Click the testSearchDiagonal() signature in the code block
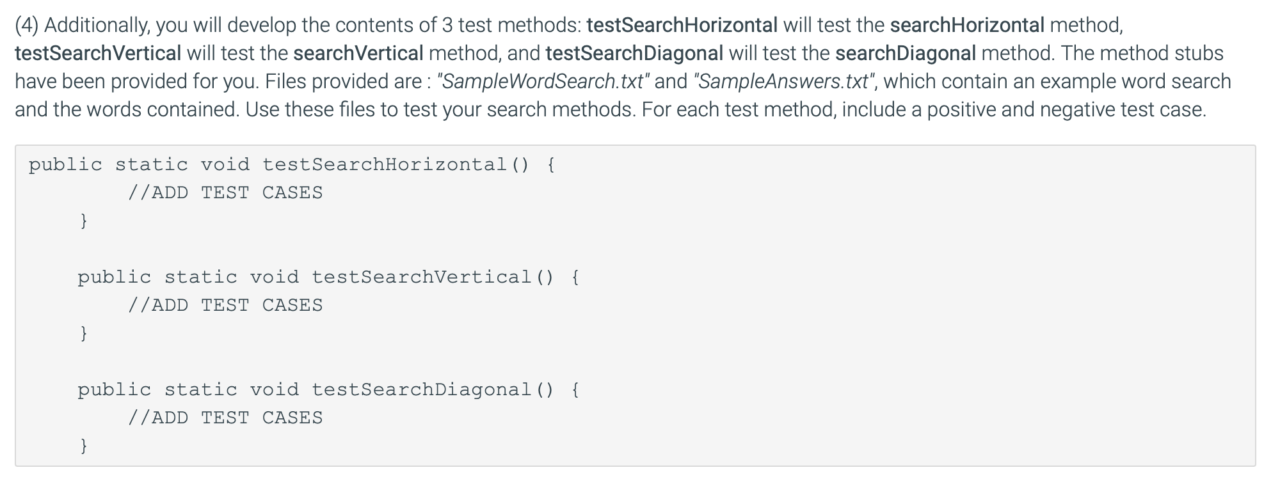The width and height of the screenshot is (1280, 486). click(x=432, y=389)
